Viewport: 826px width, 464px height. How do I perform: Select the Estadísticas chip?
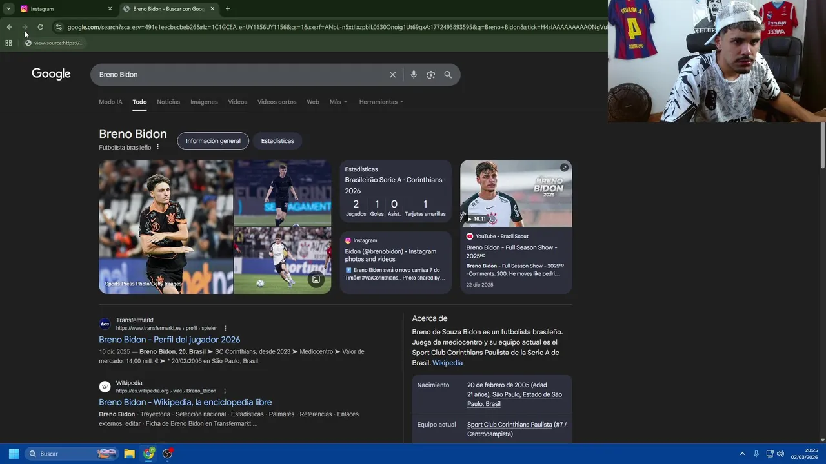[x=277, y=141]
